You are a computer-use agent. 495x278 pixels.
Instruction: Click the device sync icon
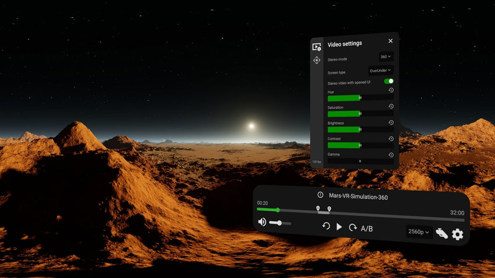(442, 233)
